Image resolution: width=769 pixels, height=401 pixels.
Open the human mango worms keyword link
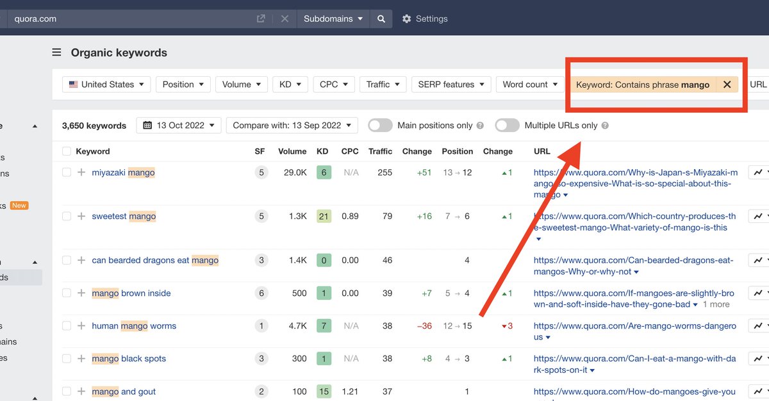[x=134, y=325]
